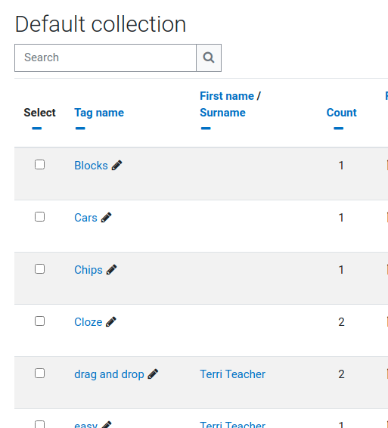This screenshot has width=388, height=428.
Task: Tick the drag and drop row checkbox
Action: point(39,373)
